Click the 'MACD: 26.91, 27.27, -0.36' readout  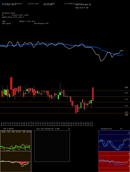12,17
